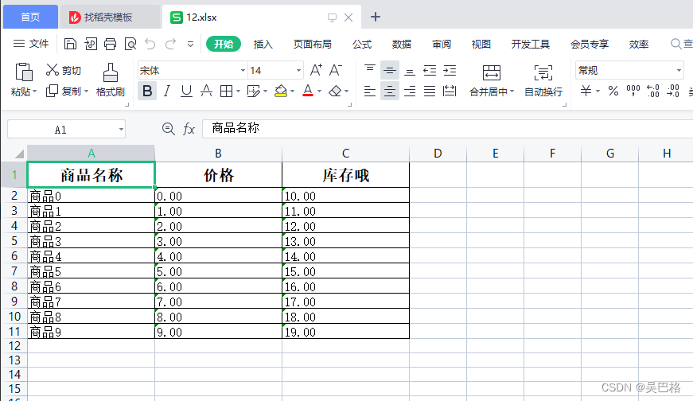The image size is (693, 401).
Task: Select Center horizontally icon
Action: [389, 91]
